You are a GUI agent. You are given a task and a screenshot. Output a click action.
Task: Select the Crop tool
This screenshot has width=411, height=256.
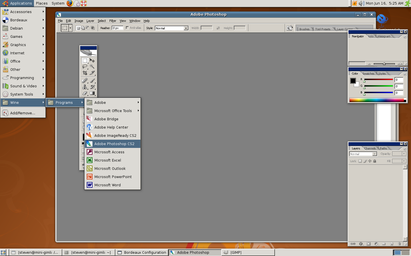(x=85, y=73)
